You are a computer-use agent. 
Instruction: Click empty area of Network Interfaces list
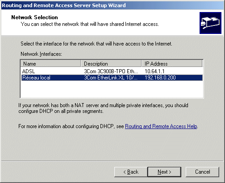(x=112, y=89)
